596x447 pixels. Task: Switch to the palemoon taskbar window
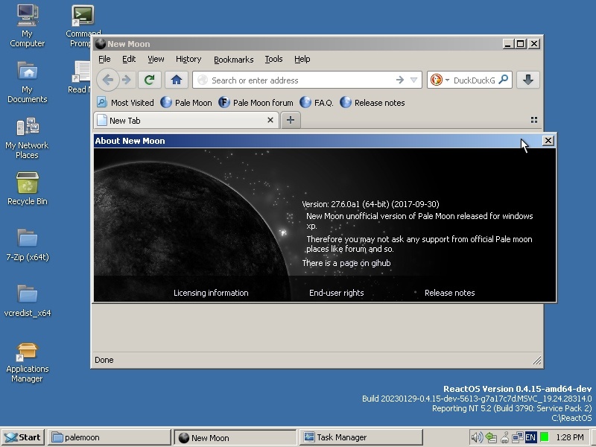[x=109, y=437]
